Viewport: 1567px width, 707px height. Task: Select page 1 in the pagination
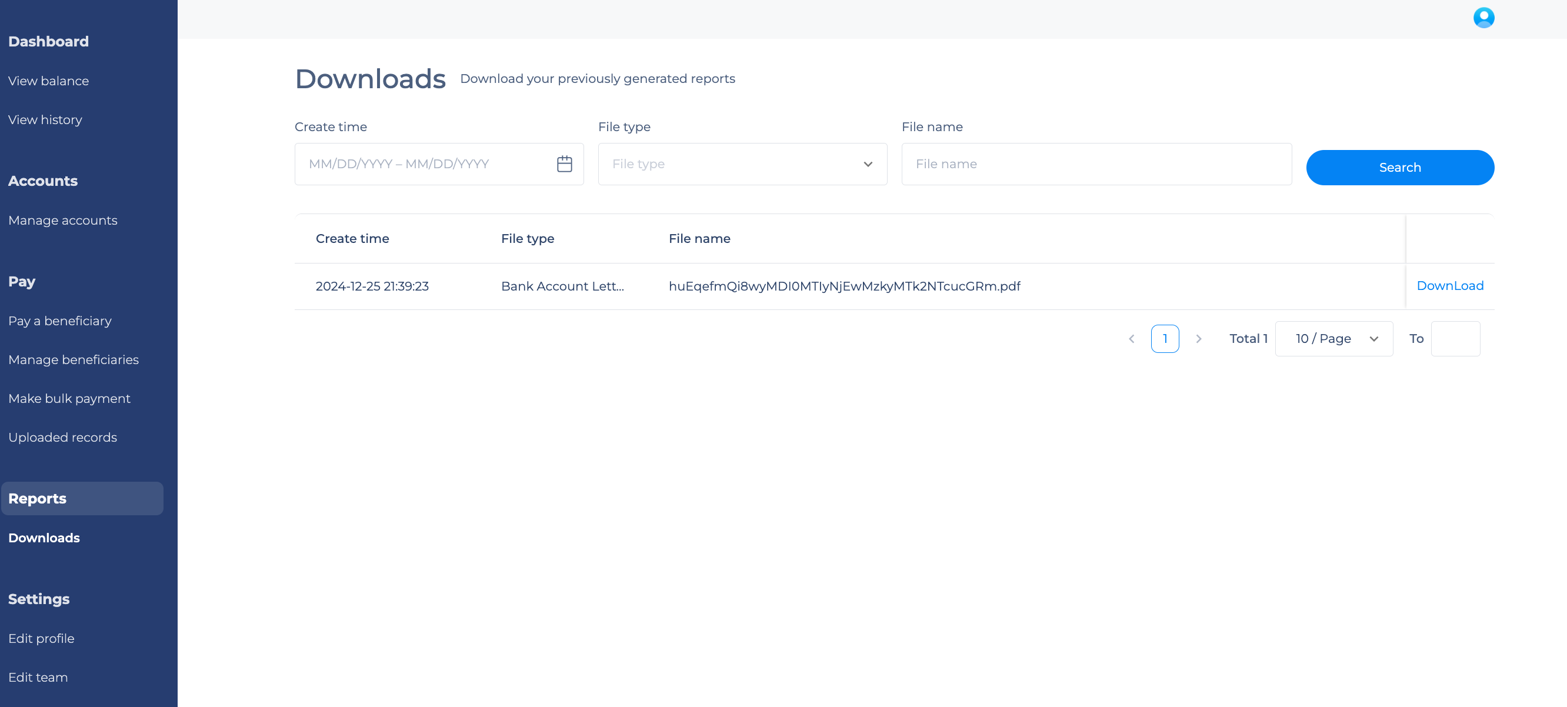click(x=1165, y=338)
